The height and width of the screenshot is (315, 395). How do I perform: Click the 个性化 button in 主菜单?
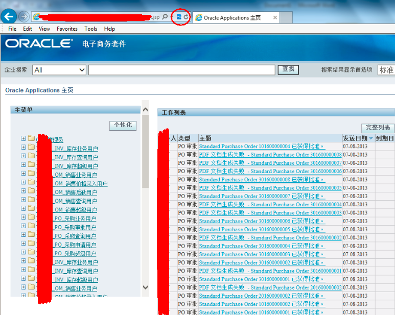point(123,125)
